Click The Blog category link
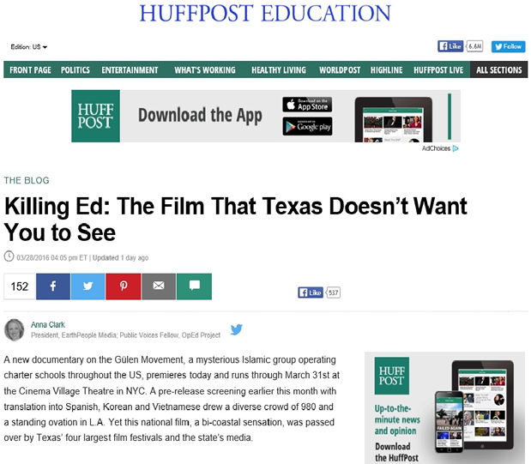The height and width of the screenshot is (464, 531). (27, 180)
